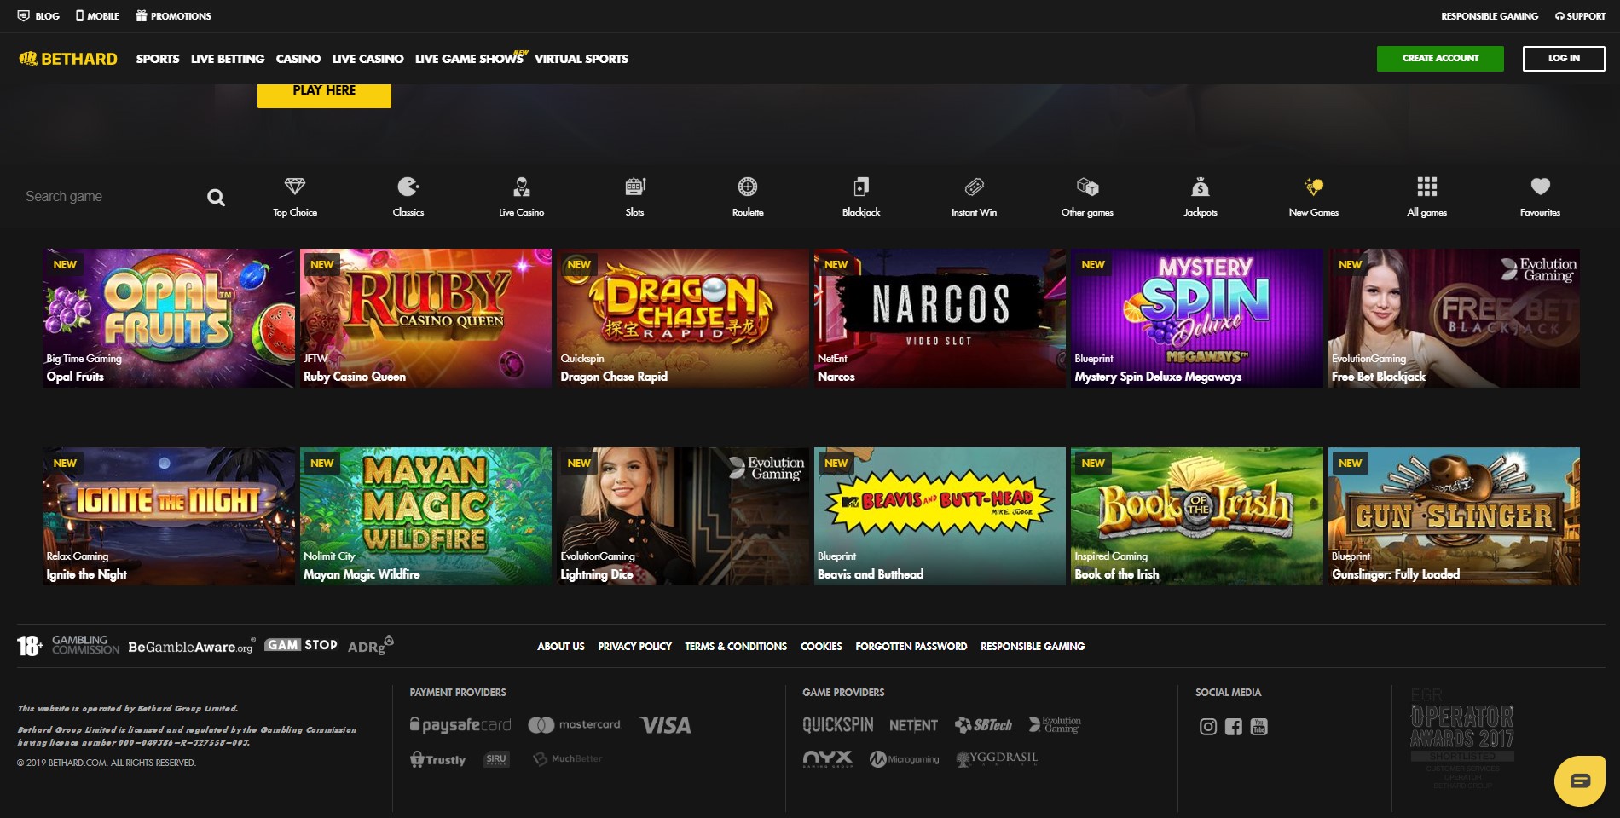Go to the Sports section
The height and width of the screenshot is (818, 1620).
click(x=158, y=59)
